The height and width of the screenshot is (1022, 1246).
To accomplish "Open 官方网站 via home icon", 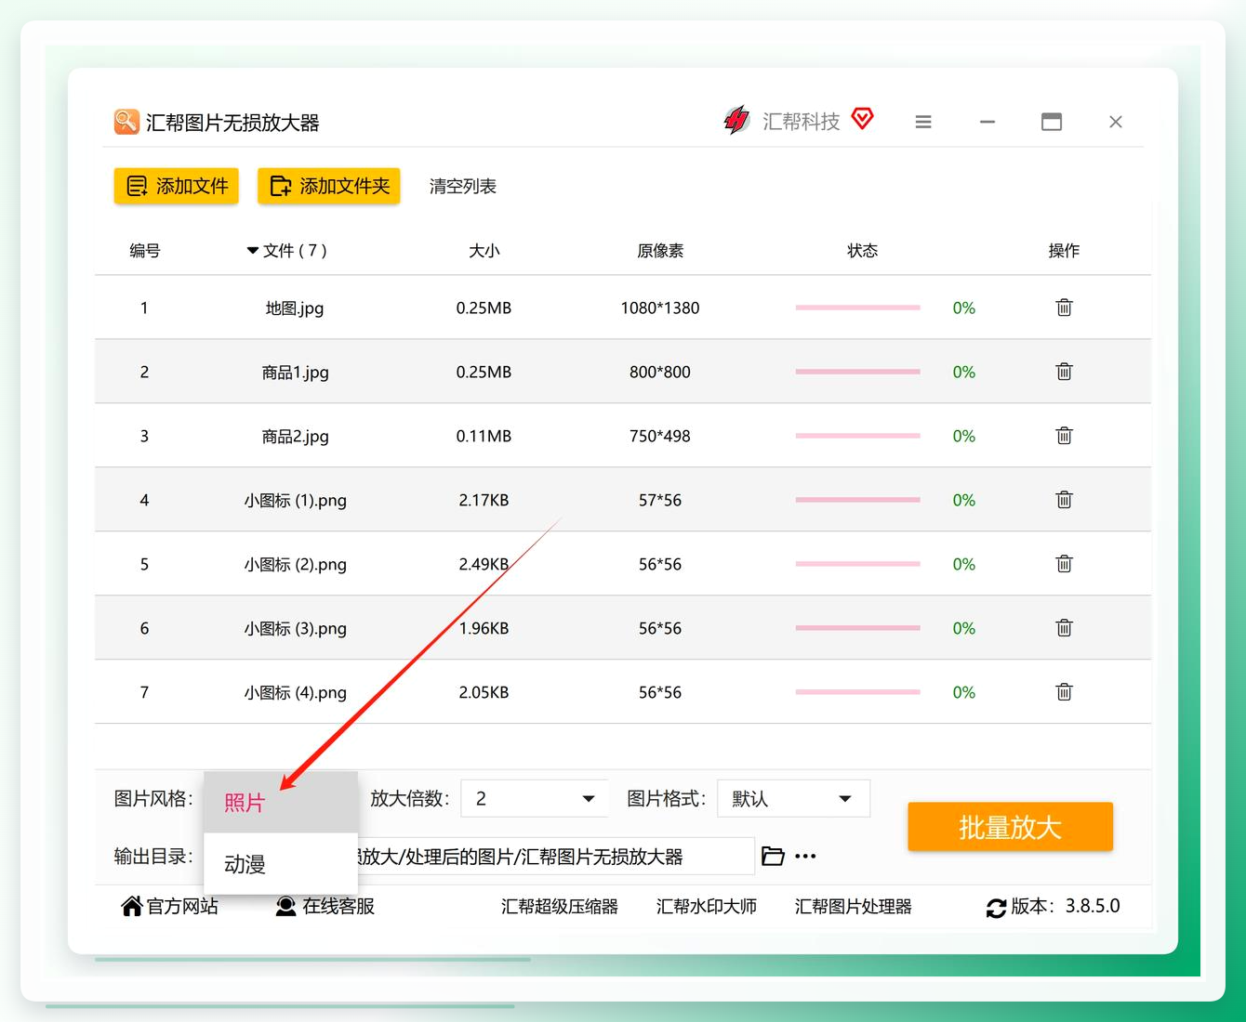I will (x=132, y=906).
